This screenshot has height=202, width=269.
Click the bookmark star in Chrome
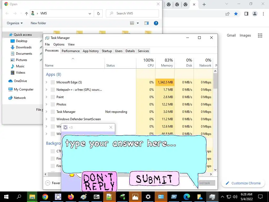pyautogui.click(x=236, y=14)
